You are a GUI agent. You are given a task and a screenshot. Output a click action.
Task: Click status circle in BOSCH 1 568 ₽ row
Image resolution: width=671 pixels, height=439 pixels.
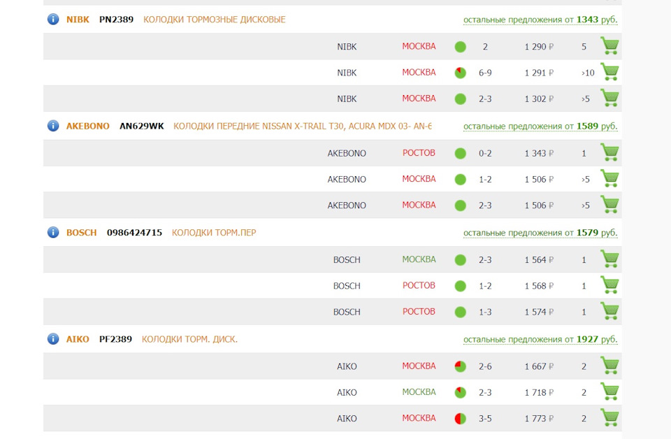pyautogui.click(x=461, y=286)
